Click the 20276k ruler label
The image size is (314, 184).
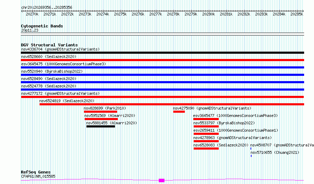[138, 14]
